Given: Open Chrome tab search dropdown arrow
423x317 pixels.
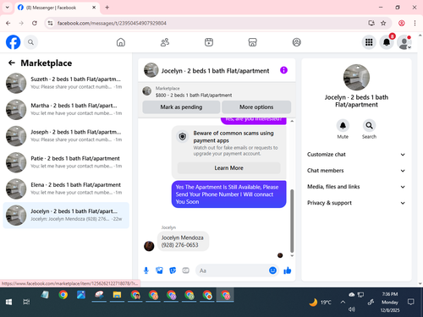Looking at the screenshot, I should pos(8,8).
